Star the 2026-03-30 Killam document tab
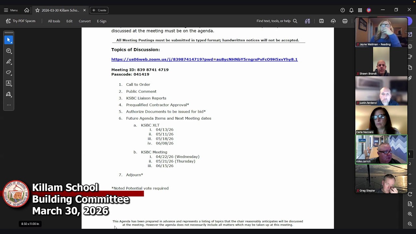416x234 pixels. tap(37, 10)
